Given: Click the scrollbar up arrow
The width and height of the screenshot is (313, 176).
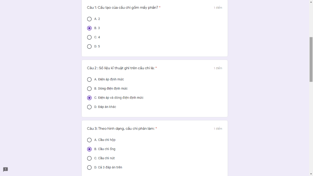Looking at the screenshot, I should tap(311, 2).
